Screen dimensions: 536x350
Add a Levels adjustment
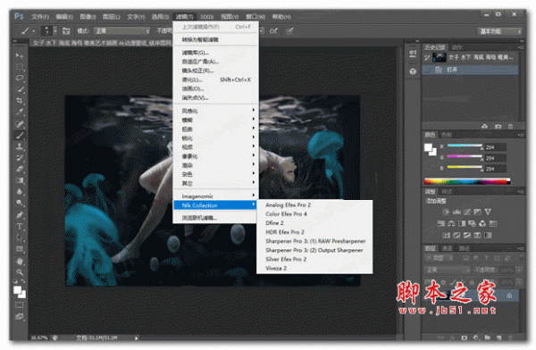[x=456, y=212]
